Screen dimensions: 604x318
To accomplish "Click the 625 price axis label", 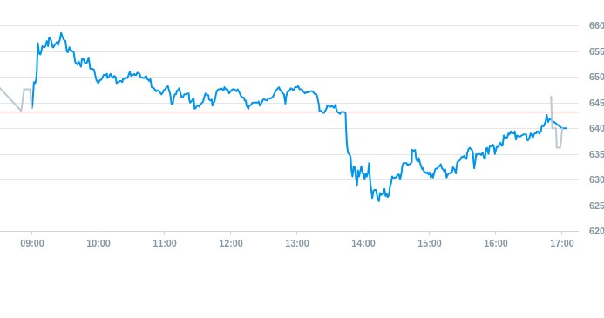I will tap(596, 206).
